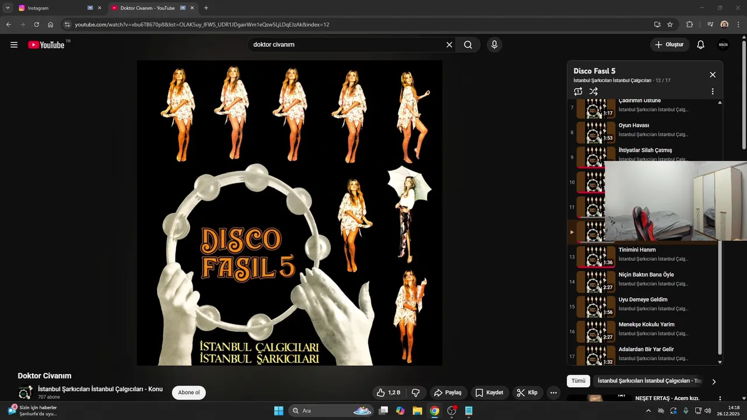Viewport: 747px width, 420px height.
Task: Open the Windows taskbar search box
Action: 331,411
